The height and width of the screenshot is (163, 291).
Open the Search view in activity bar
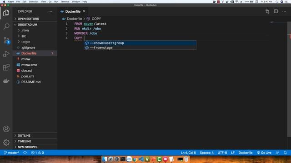coord(6,26)
